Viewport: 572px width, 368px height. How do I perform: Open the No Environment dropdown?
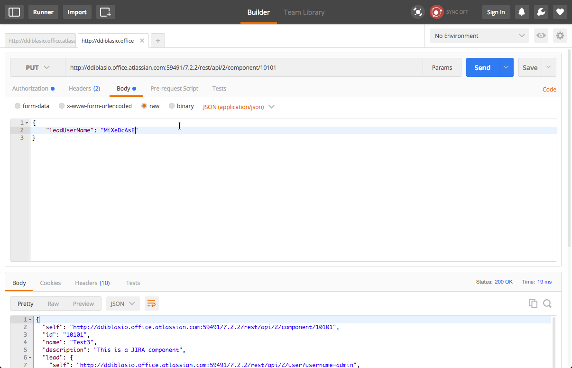click(479, 36)
